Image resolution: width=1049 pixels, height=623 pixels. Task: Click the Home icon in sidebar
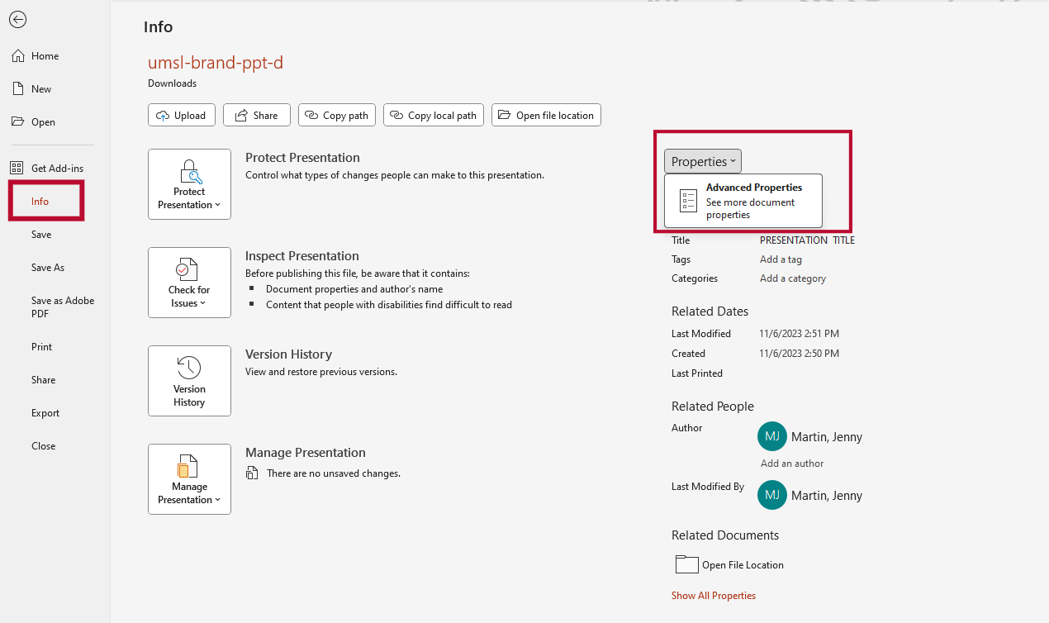pos(17,56)
